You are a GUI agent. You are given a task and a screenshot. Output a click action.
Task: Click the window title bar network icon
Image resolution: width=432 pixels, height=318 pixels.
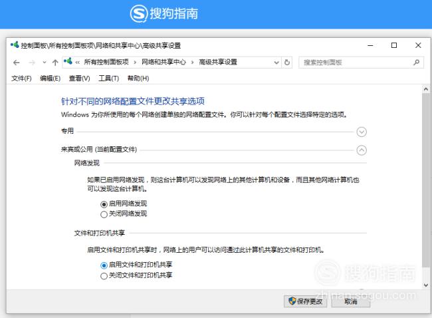[15, 45]
